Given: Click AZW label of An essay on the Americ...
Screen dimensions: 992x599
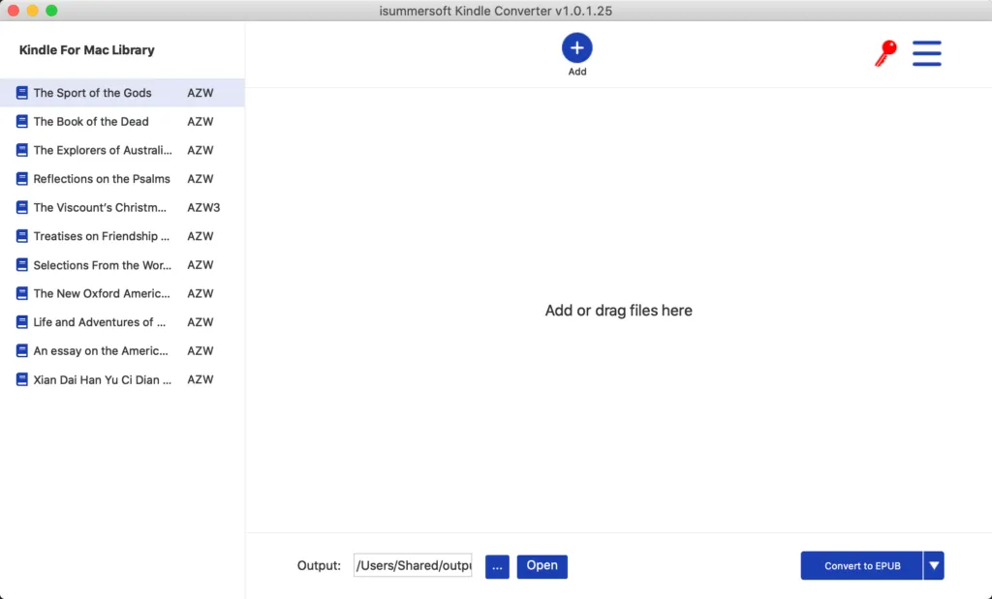Looking at the screenshot, I should (201, 350).
